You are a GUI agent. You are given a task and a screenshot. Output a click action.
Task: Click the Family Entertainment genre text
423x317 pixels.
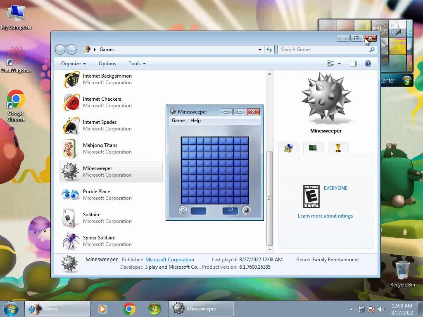tap(335, 260)
